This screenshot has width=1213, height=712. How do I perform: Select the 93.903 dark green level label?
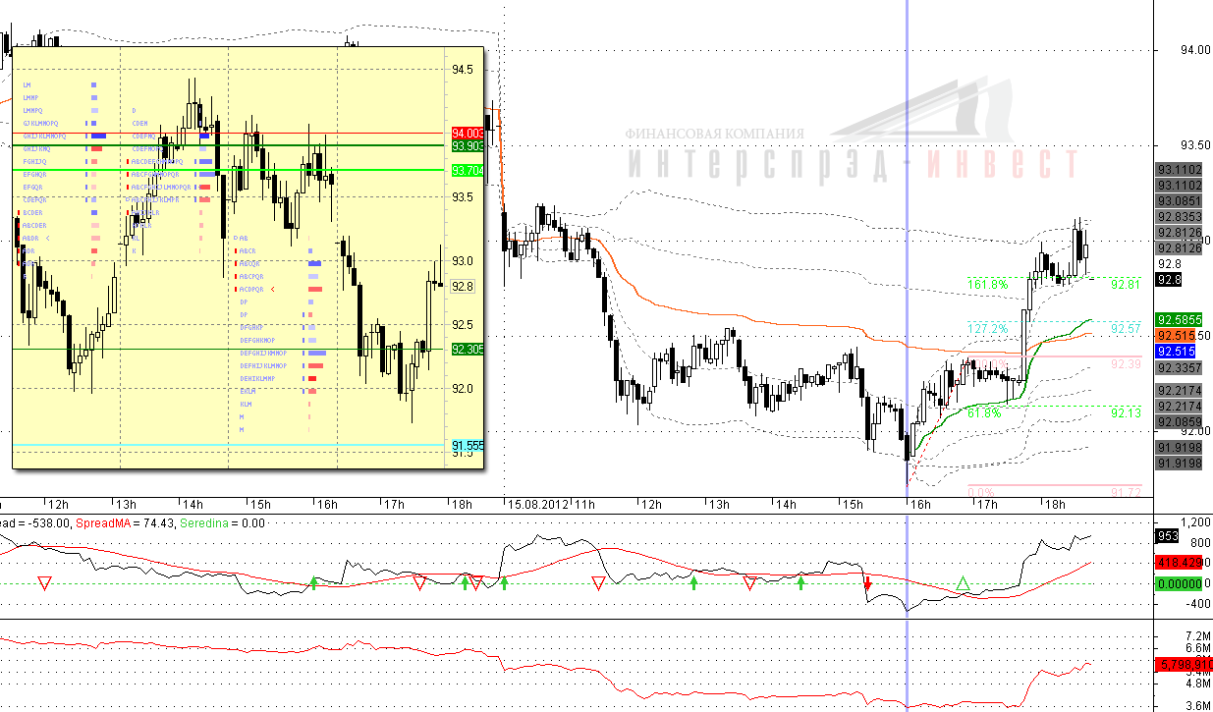[x=468, y=145]
